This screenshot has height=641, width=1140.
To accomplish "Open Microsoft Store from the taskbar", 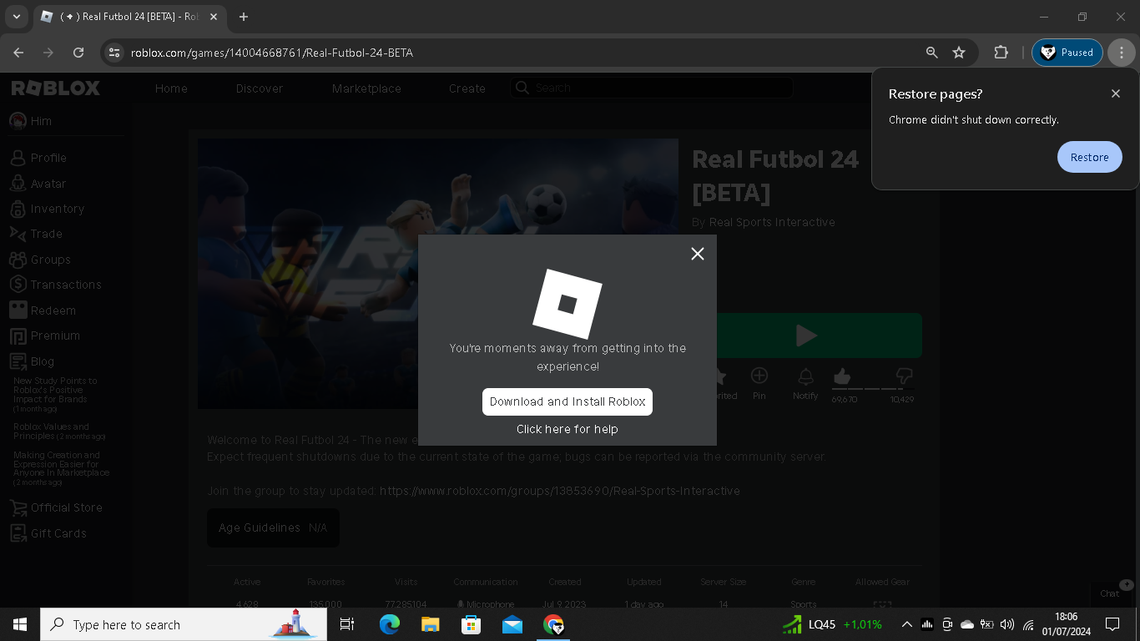I will tap(472, 624).
